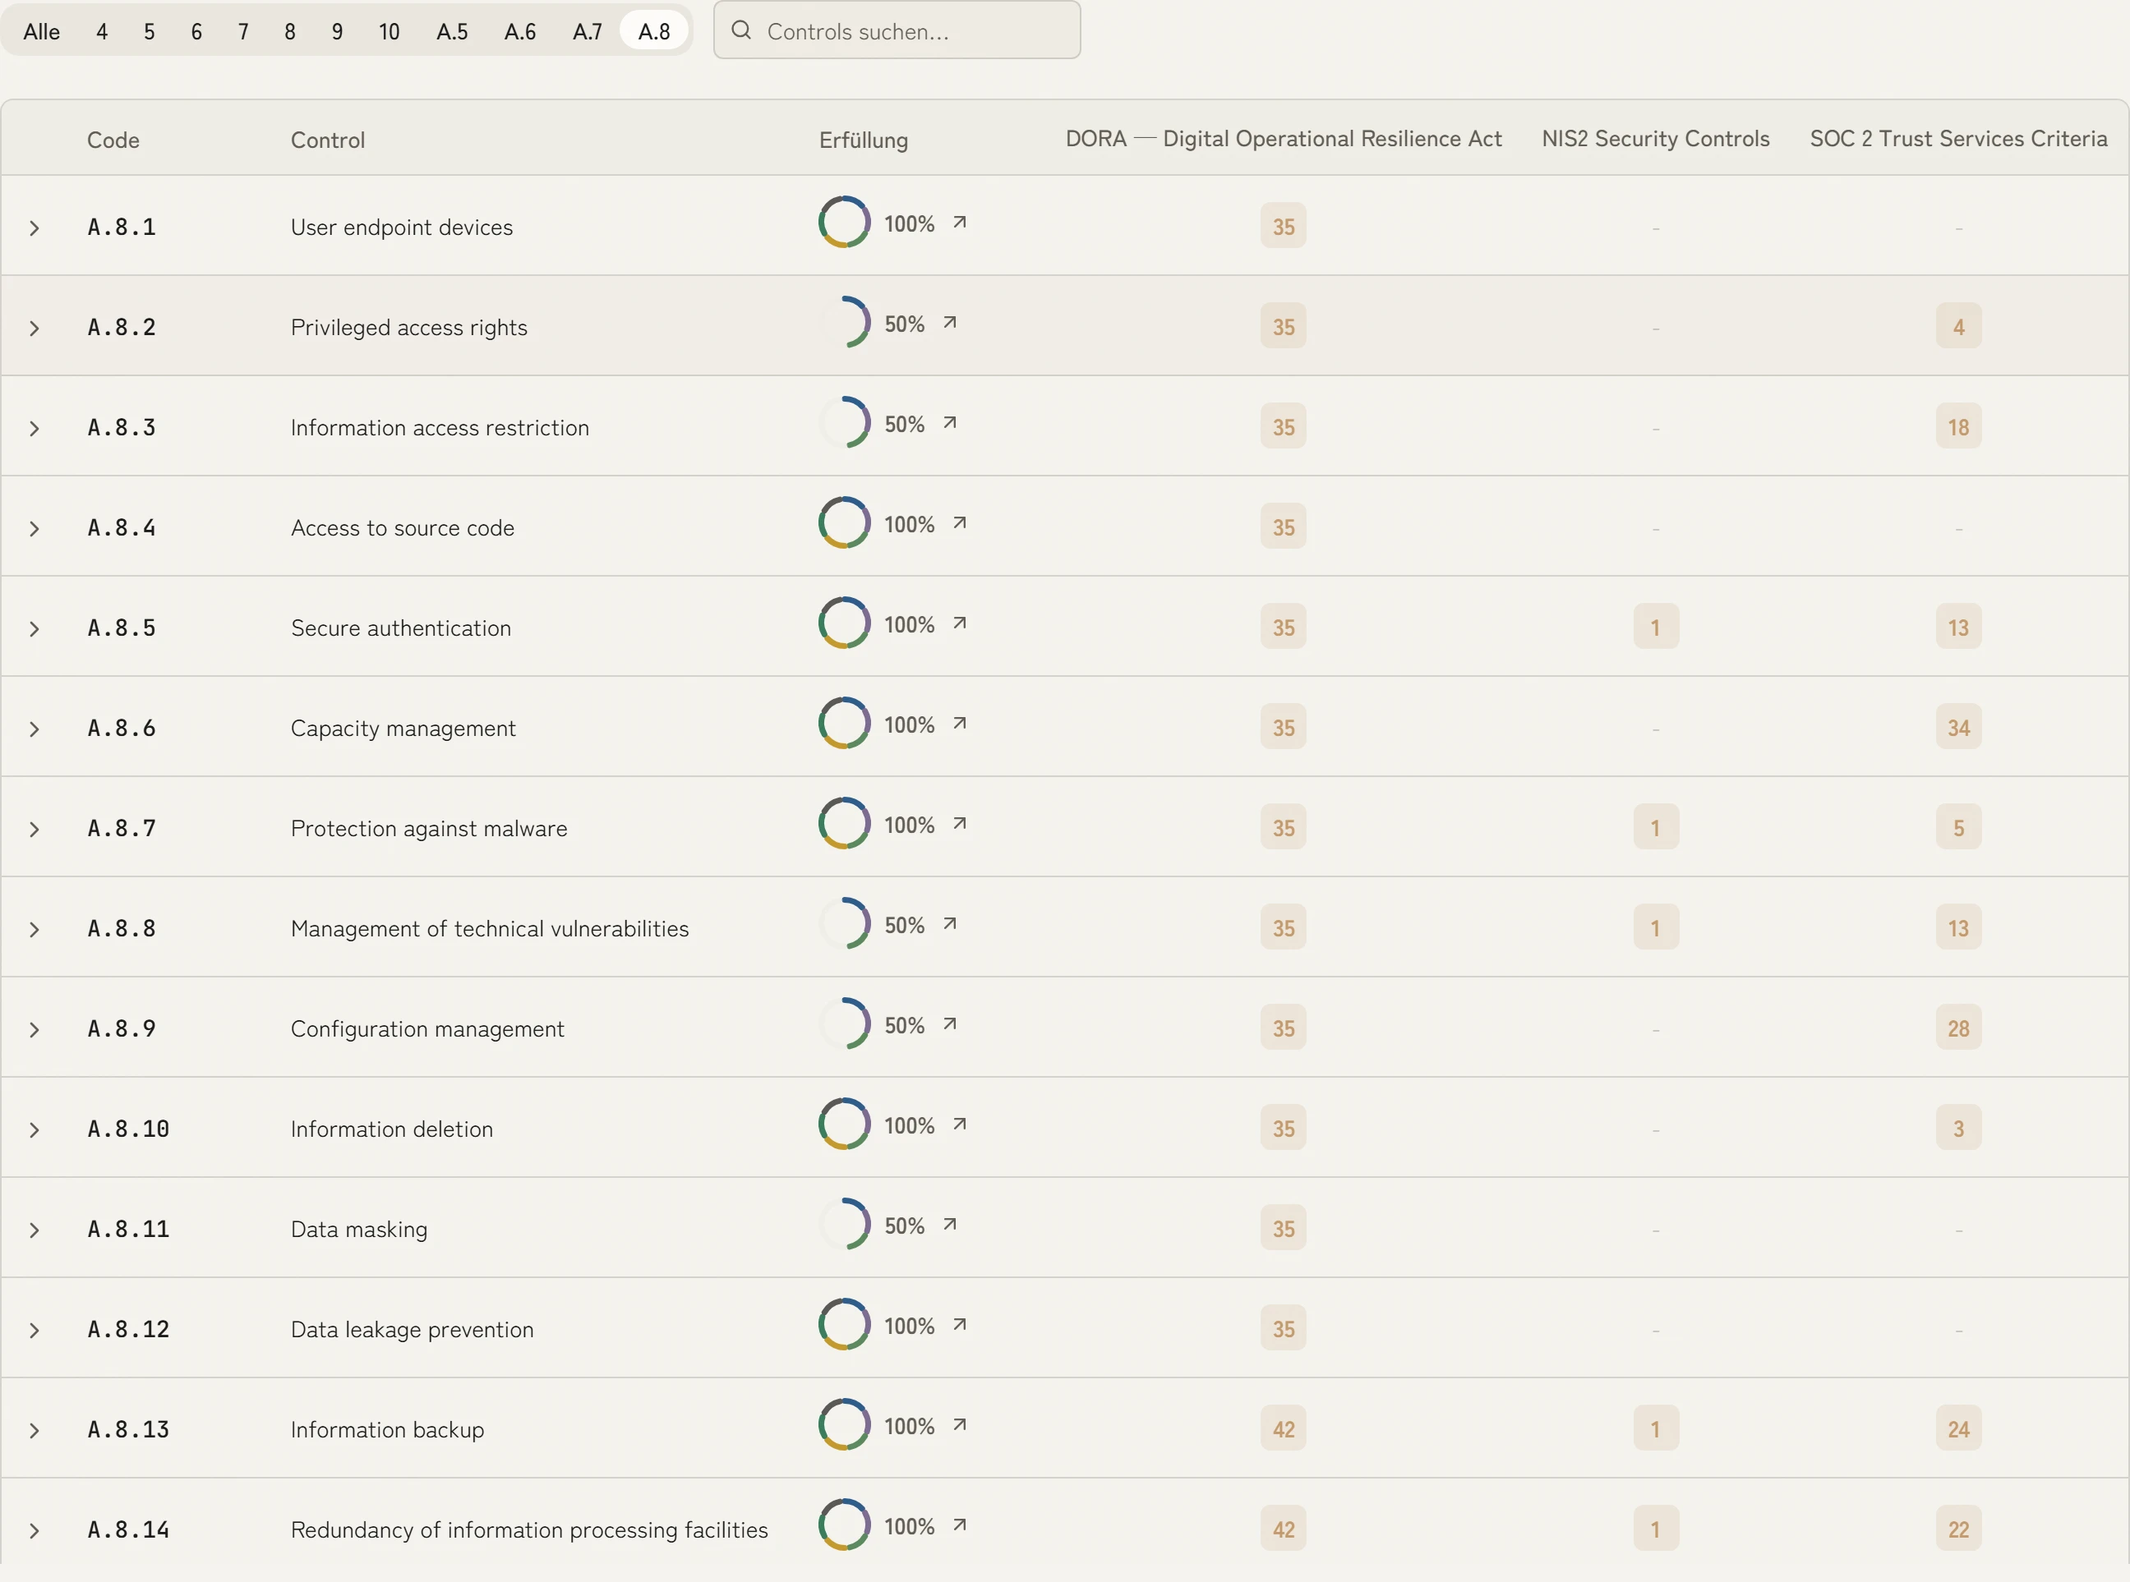
Task: Open the arrow icon for Capacity management
Action: [x=959, y=723]
